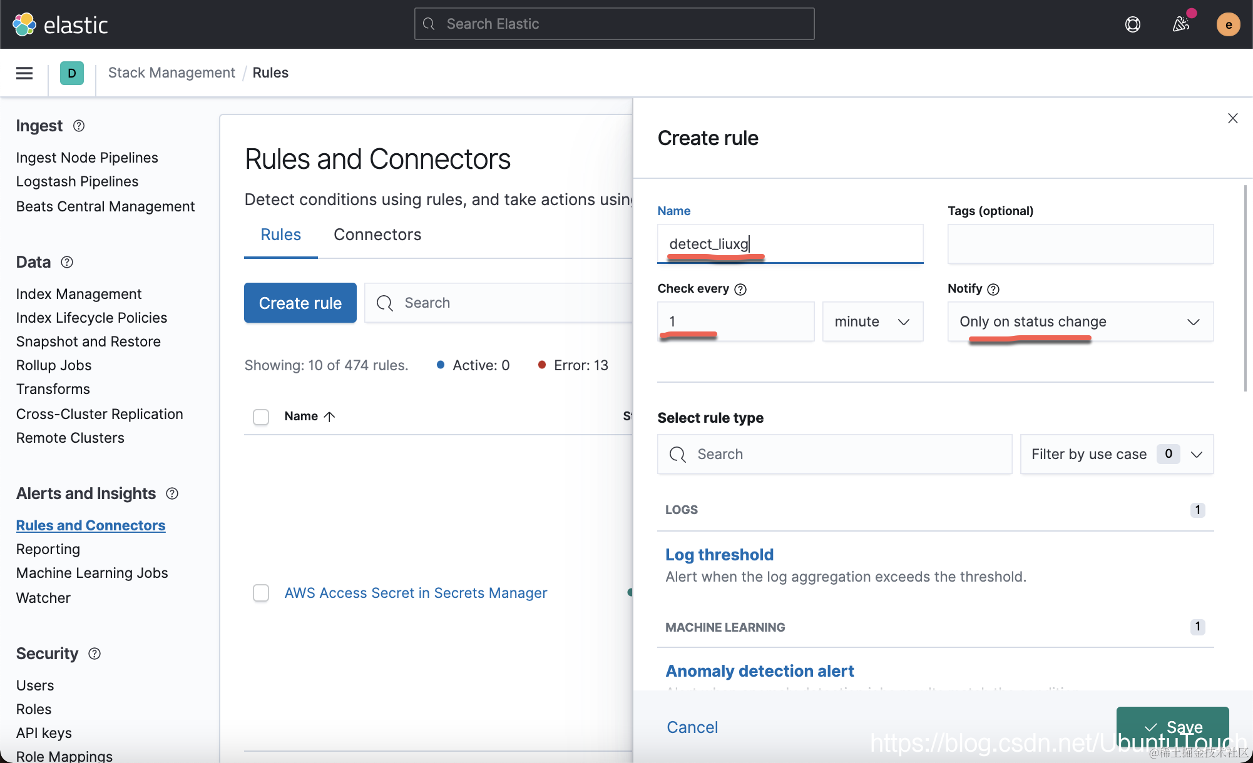Select the Log threshold rule type
The width and height of the screenshot is (1253, 763).
tap(719, 555)
